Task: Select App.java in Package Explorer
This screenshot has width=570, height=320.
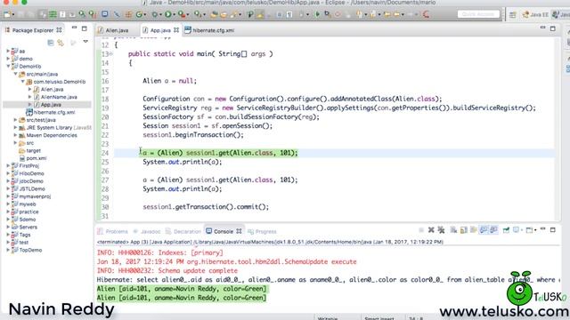Action: (51, 105)
